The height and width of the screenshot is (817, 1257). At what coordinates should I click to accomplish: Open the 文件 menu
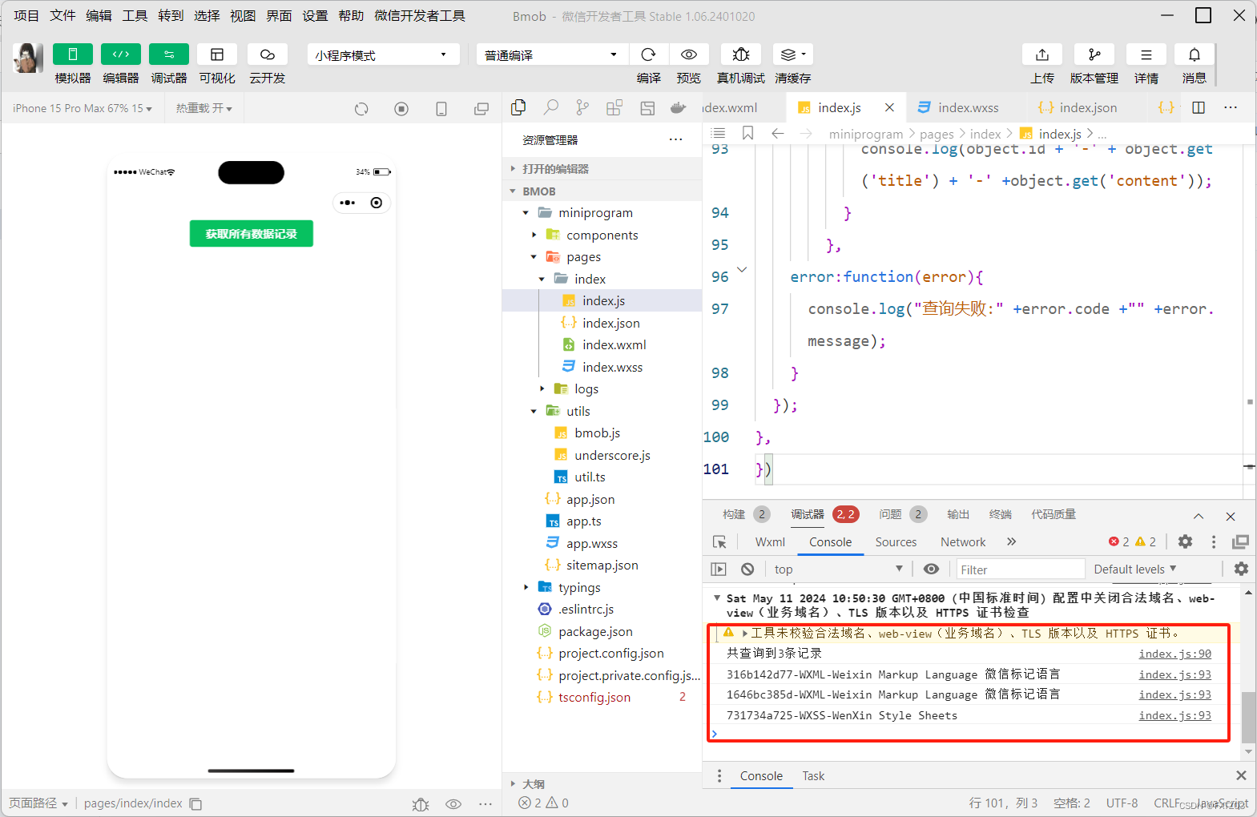point(62,15)
